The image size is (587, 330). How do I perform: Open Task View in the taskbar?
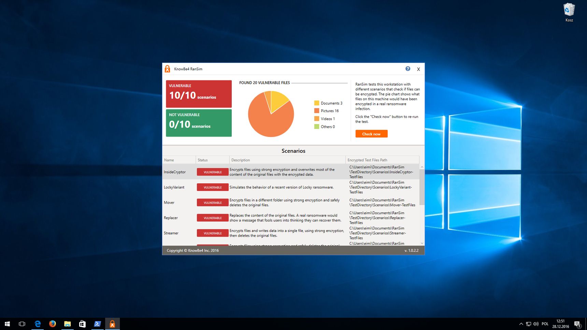click(x=22, y=324)
